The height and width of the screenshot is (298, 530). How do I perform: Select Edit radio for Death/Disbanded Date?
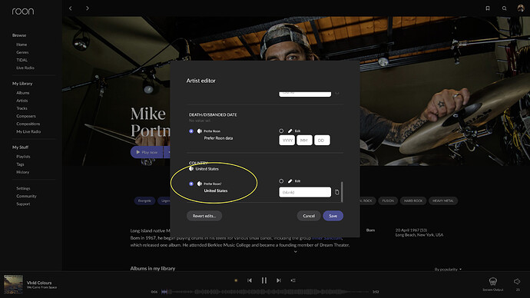[281, 131]
